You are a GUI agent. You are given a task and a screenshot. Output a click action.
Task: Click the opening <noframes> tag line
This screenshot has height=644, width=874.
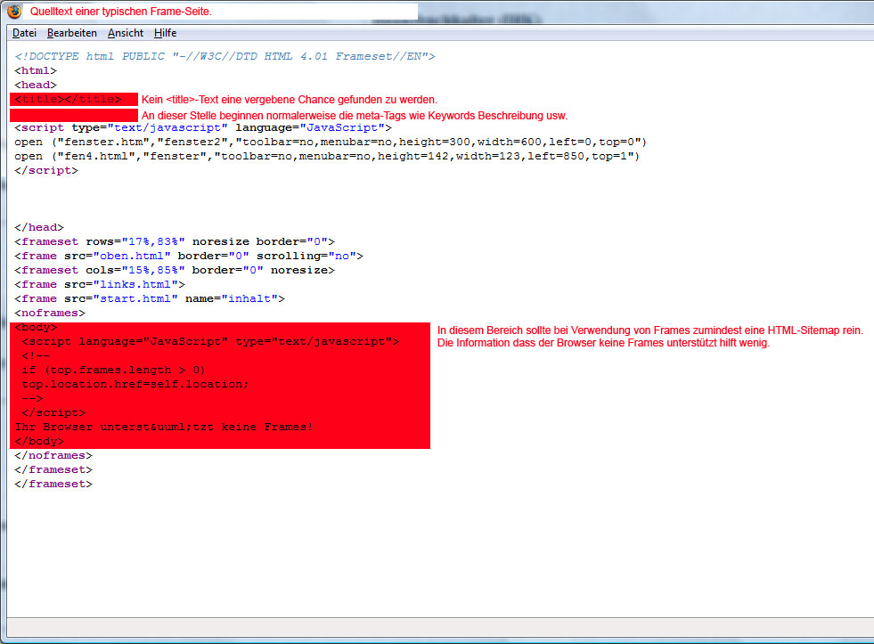coord(50,313)
